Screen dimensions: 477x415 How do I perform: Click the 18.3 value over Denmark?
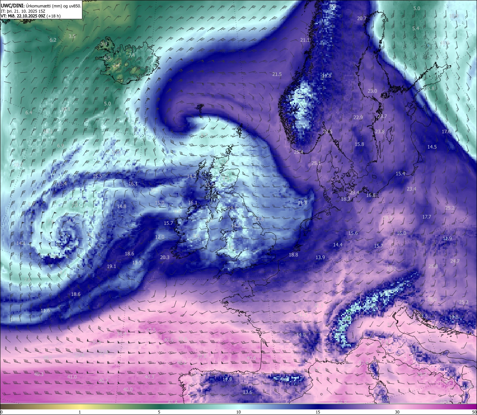[x=345, y=199]
